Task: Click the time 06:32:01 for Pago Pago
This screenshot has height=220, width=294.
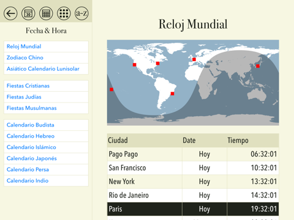Action: pos(263,154)
